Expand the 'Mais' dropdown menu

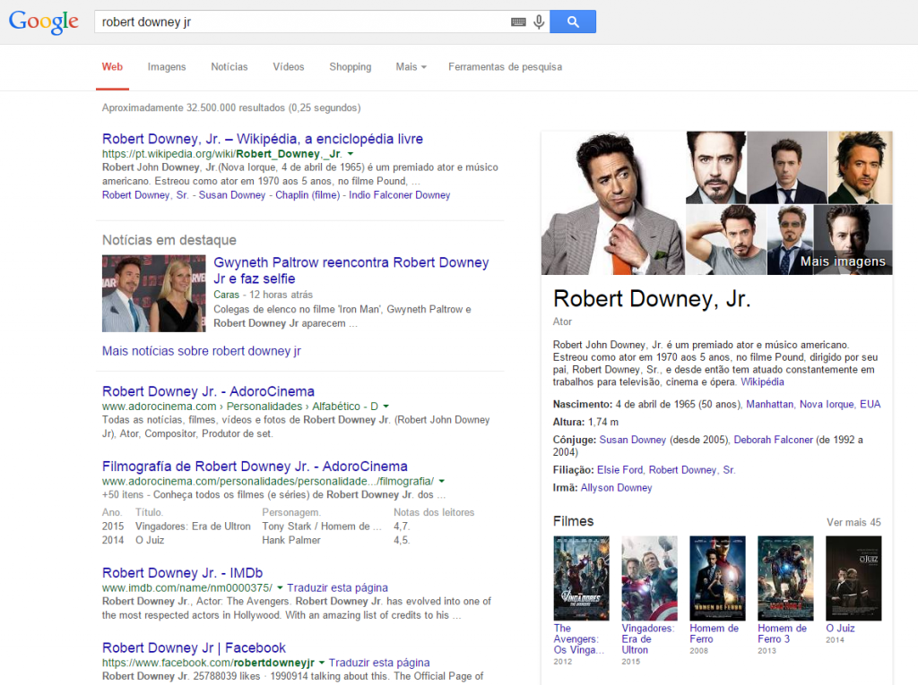411,67
